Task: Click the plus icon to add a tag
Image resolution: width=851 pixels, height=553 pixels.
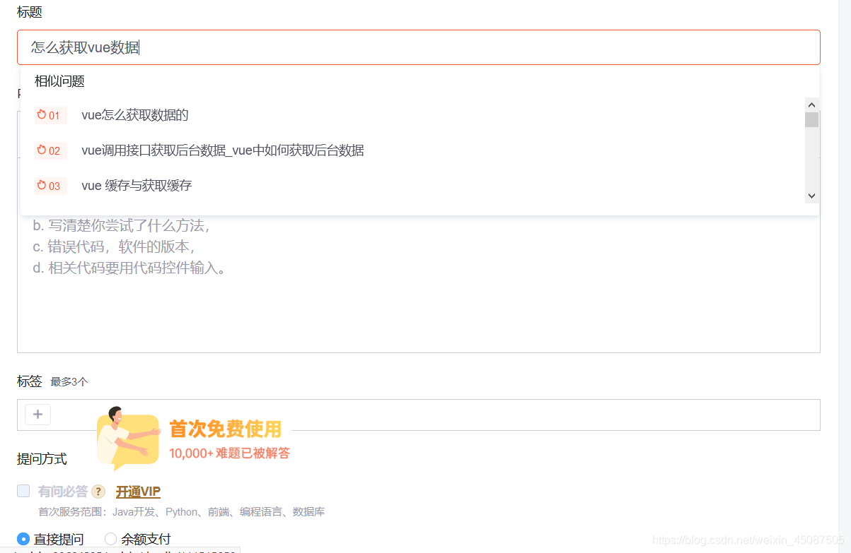Action: pyautogui.click(x=37, y=415)
